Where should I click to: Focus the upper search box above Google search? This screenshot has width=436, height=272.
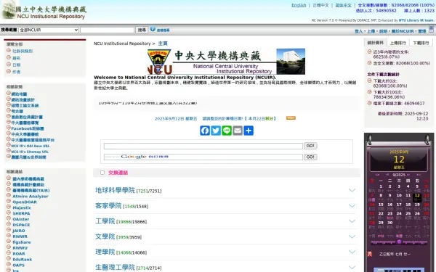pos(203,146)
